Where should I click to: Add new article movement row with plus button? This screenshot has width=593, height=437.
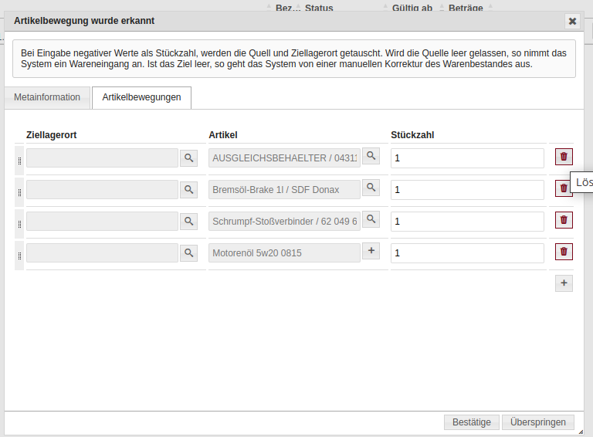[564, 283]
